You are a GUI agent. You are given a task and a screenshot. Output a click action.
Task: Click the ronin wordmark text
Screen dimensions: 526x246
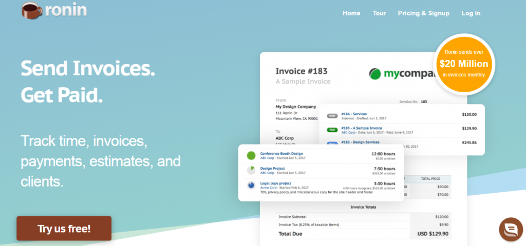click(x=66, y=10)
